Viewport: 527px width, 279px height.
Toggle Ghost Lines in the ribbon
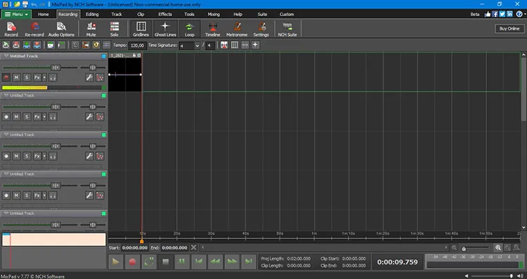165,29
